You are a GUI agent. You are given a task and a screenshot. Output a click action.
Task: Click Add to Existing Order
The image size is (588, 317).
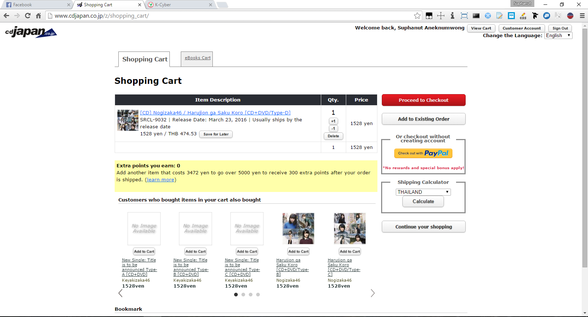(423, 119)
